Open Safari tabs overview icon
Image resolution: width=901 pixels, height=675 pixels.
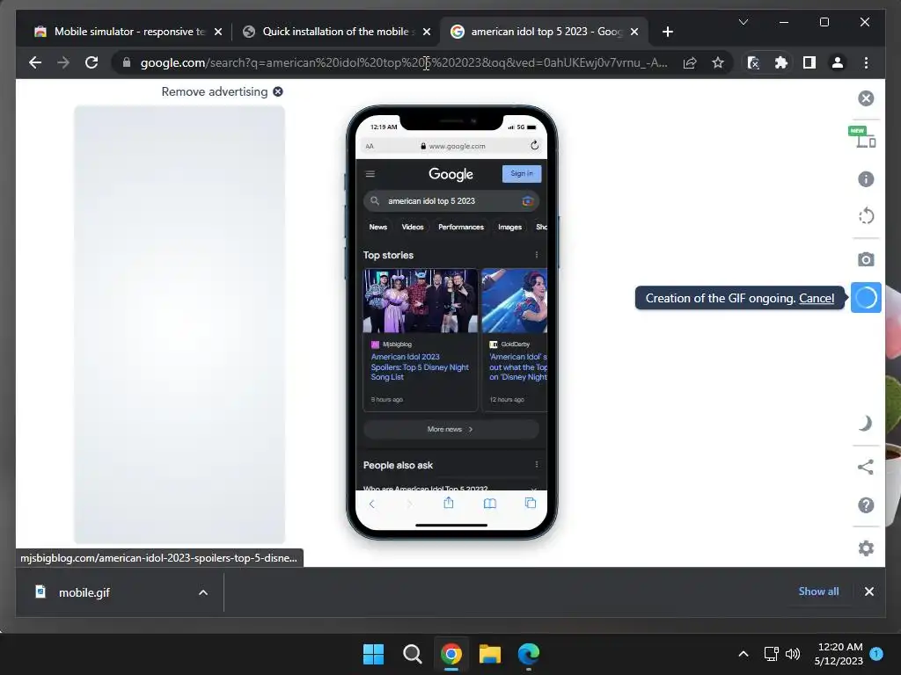tap(531, 503)
